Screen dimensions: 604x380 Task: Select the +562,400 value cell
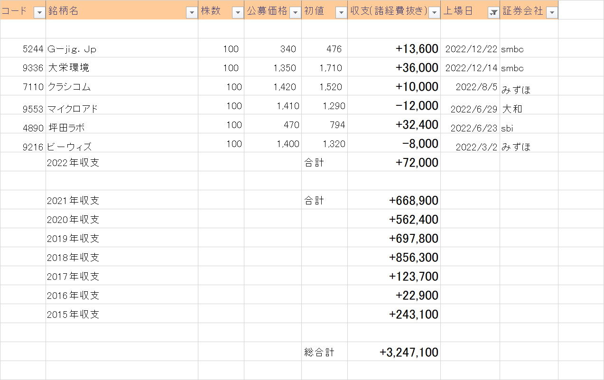[x=394, y=219]
